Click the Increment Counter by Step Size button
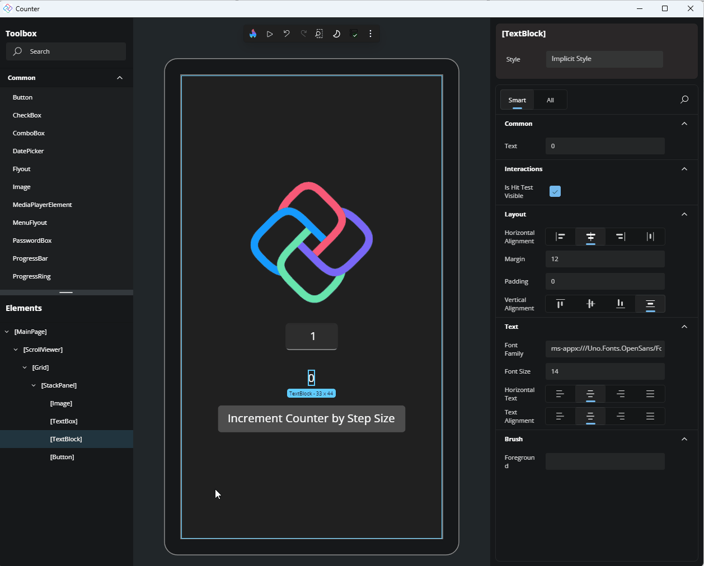Image resolution: width=704 pixels, height=566 pixels. (311, 419)
